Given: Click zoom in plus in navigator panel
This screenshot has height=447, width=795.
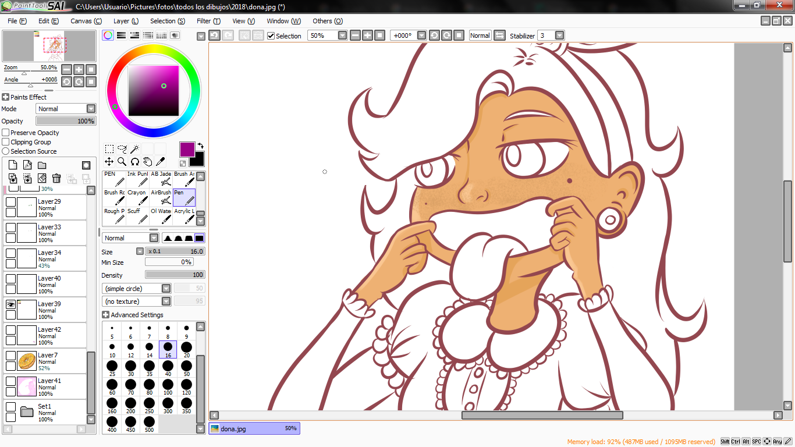Looking at the screenshot, I should point(79,69).
